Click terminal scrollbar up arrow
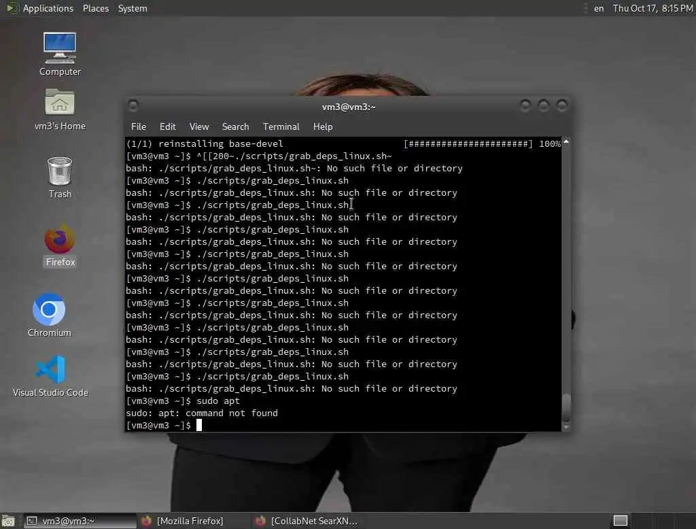This screenshot has height=529, width=696. [566, 141]
